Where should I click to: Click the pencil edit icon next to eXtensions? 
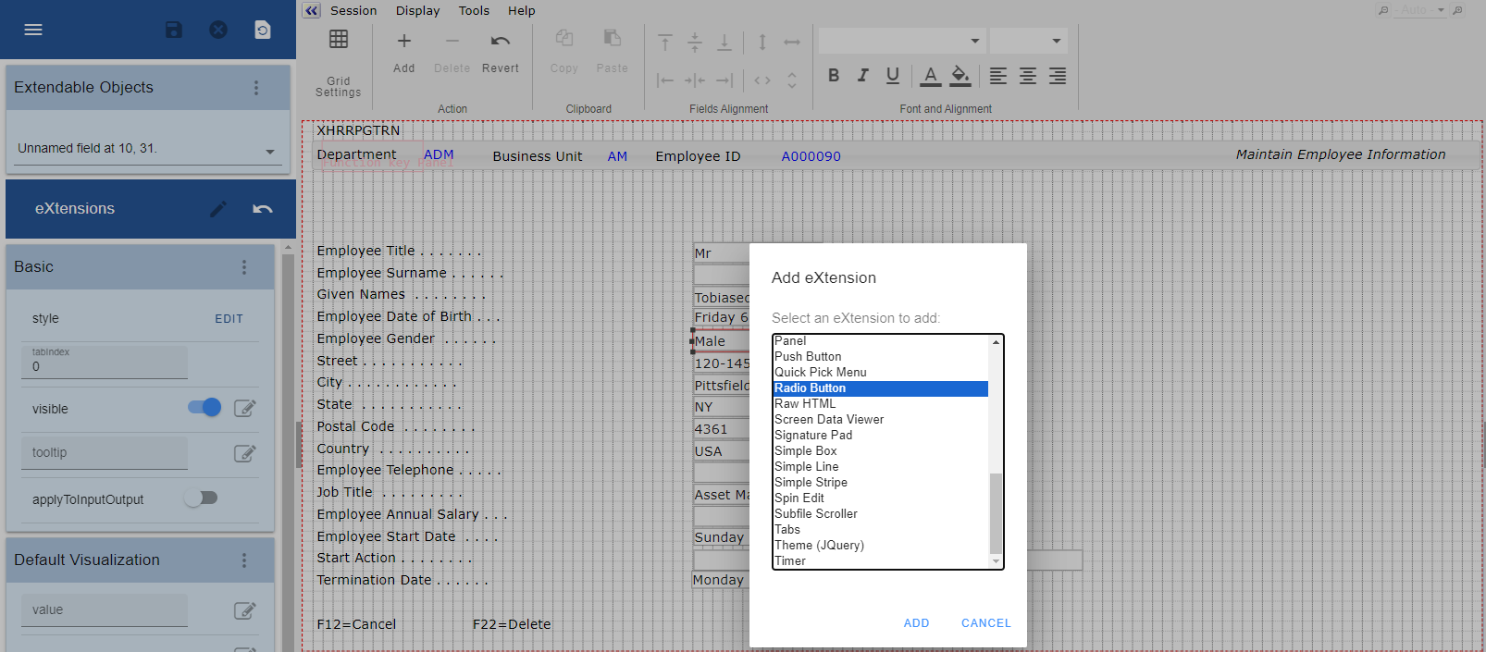(218, 209)
